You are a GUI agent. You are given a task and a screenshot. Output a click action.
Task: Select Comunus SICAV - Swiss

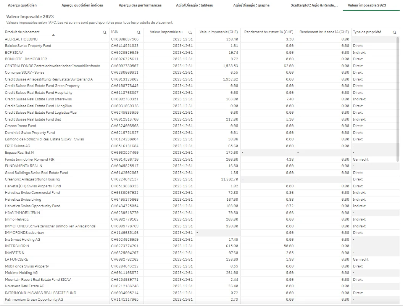click(24, 72)
